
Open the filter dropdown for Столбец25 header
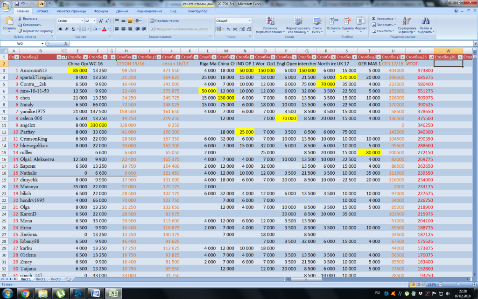tap(430, 57)
